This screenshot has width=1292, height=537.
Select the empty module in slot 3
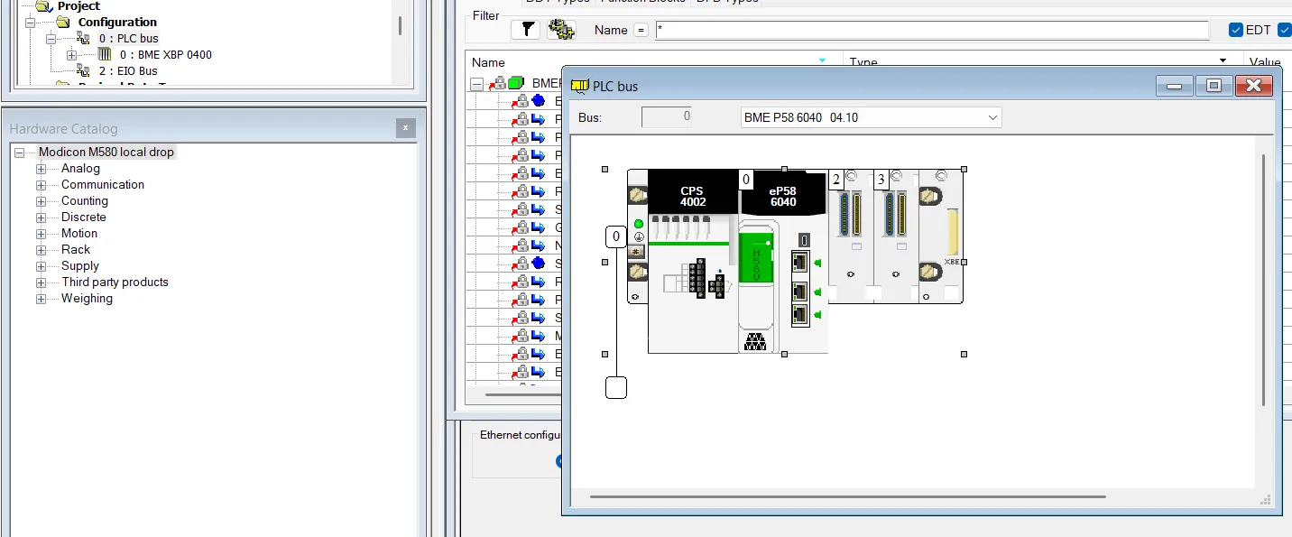coord(895,236)
